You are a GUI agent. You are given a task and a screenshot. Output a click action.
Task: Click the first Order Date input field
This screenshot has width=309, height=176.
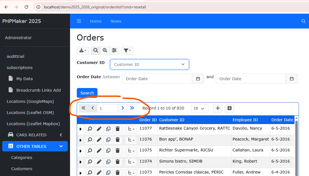pyautogui.click(x=157, y=79)
